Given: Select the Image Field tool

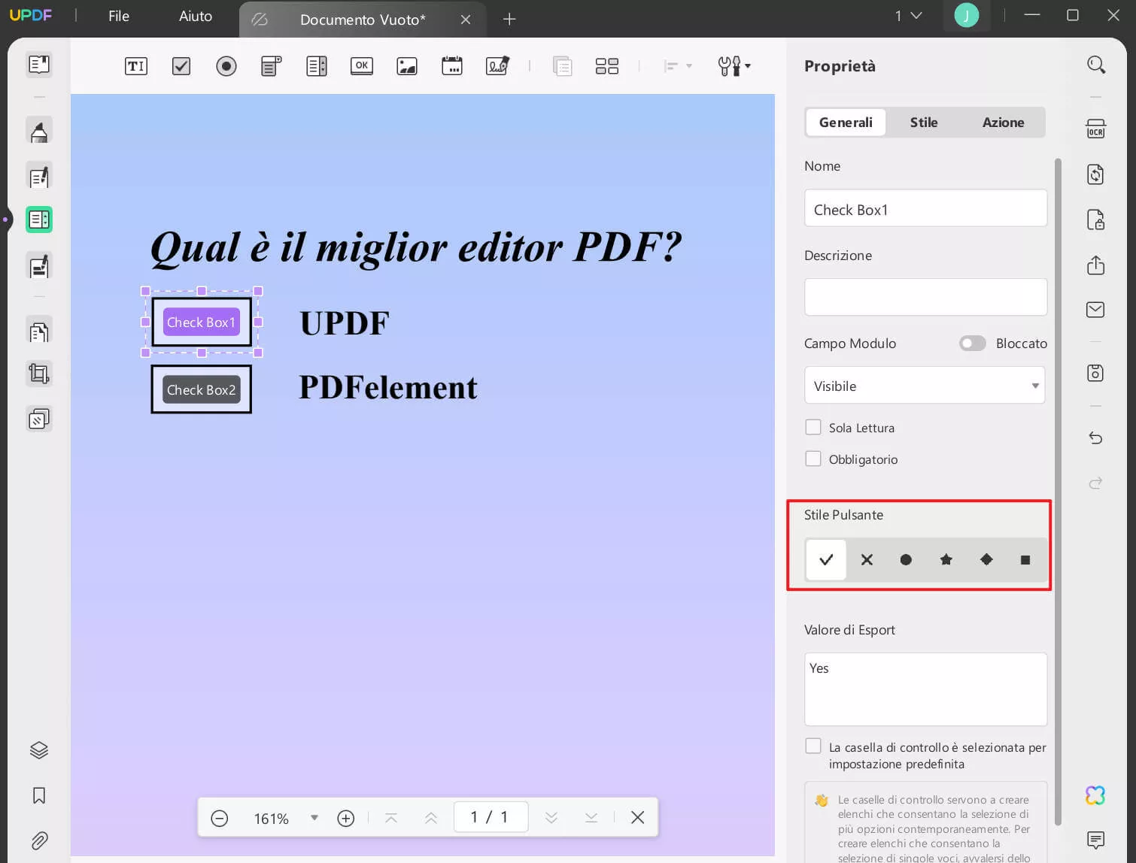Looking at the screenshot, I should click(x=407, y=66).
